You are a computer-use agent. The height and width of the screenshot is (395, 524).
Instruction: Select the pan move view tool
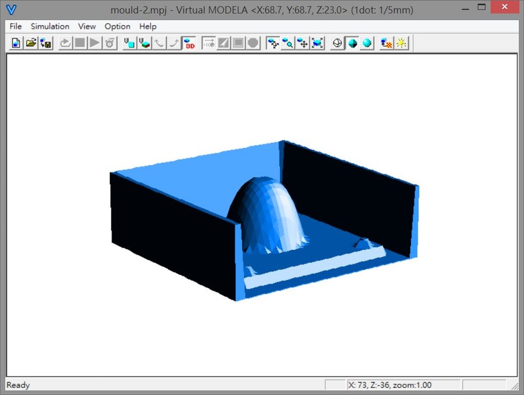coord(302,43)
